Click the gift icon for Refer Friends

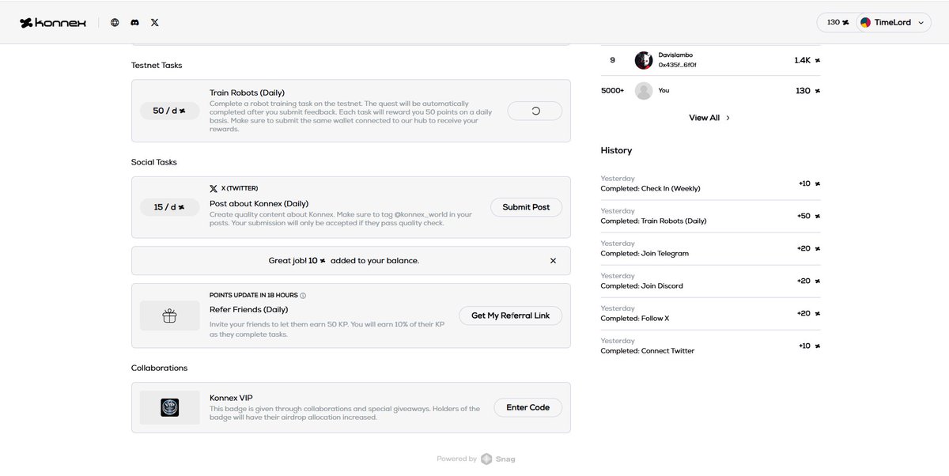[169, 315]
